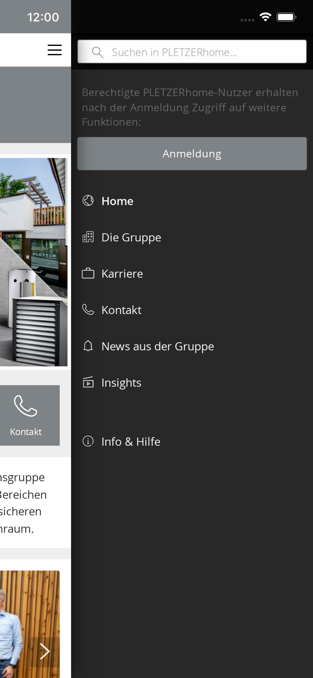Tap the PLETZER building photo
313x678 pixels.
[x=34, y=262]
